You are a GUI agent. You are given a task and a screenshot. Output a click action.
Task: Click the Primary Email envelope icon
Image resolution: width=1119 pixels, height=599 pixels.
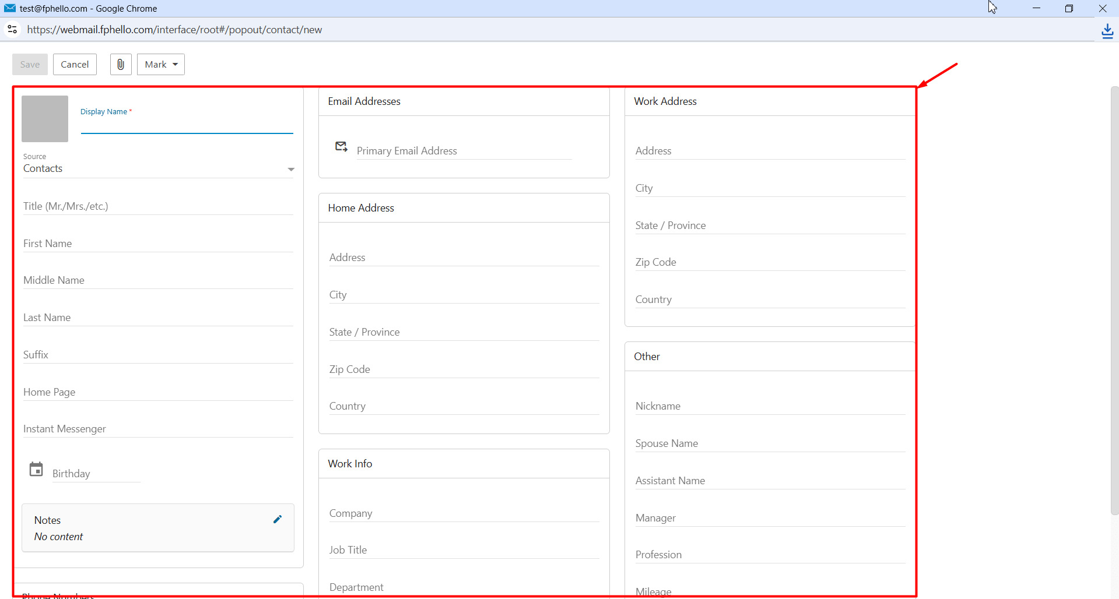(342, 146)
